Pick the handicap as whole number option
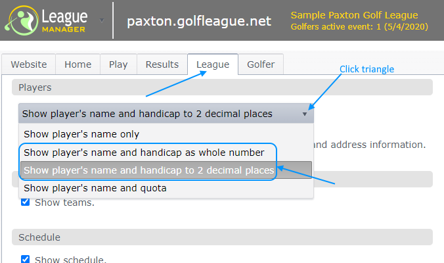This screenshot has height=263, width=444. tap(144, 153)
